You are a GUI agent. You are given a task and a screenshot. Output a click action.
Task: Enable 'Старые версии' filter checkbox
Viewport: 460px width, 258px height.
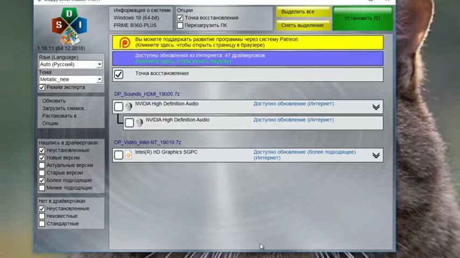pos(42,173)
